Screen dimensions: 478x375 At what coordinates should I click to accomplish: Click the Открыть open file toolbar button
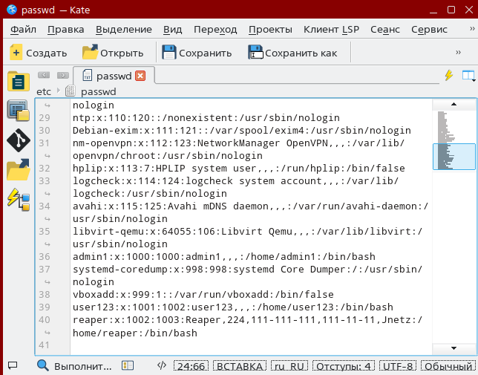pyautogui.click(x=113, y=53)
